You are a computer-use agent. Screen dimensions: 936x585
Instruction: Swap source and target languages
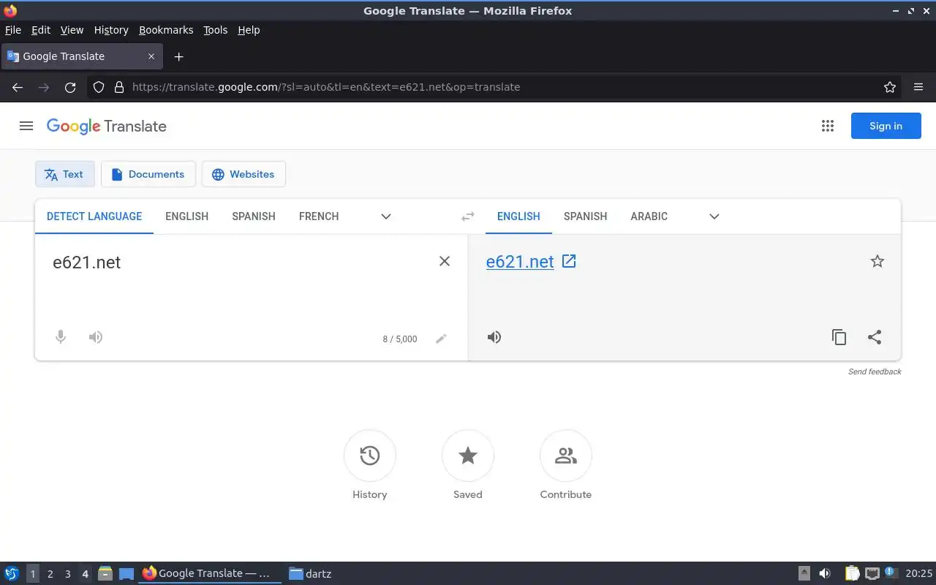tap(468, 216)
